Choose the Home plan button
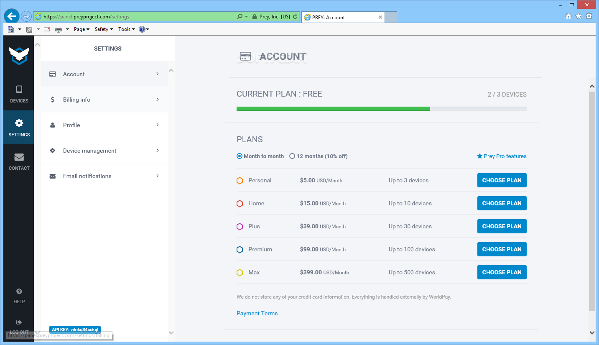 pyautogui.click(x=502, y=203)
